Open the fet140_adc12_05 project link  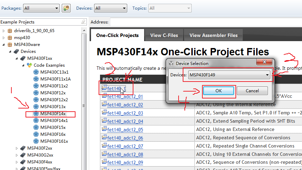coord(125,130)
